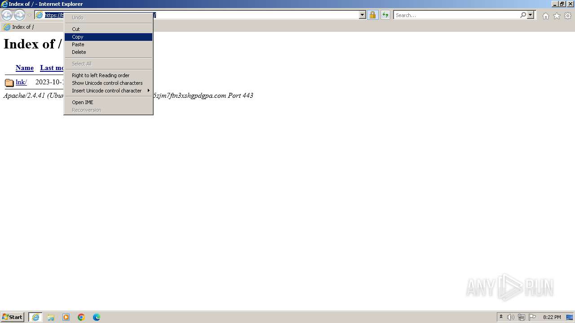Click the browser Forward arrow button
This screenshot has height=323, width=575.
click(x=19, y=15)
